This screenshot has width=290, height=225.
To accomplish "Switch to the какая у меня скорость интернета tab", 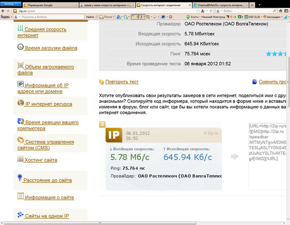I will point(107,5).
